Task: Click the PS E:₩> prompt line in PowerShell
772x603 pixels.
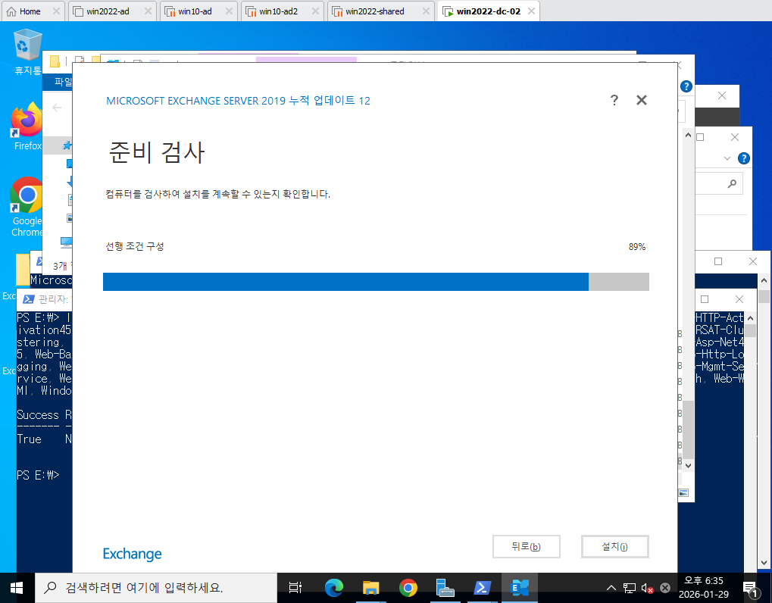Action: pos(38,475)
